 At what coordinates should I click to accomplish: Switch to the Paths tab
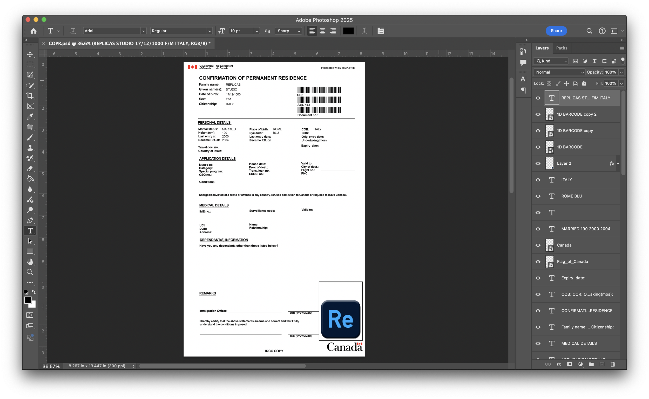click(x=562, y=48)
